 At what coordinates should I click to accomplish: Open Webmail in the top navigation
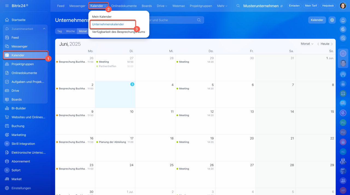179,6
